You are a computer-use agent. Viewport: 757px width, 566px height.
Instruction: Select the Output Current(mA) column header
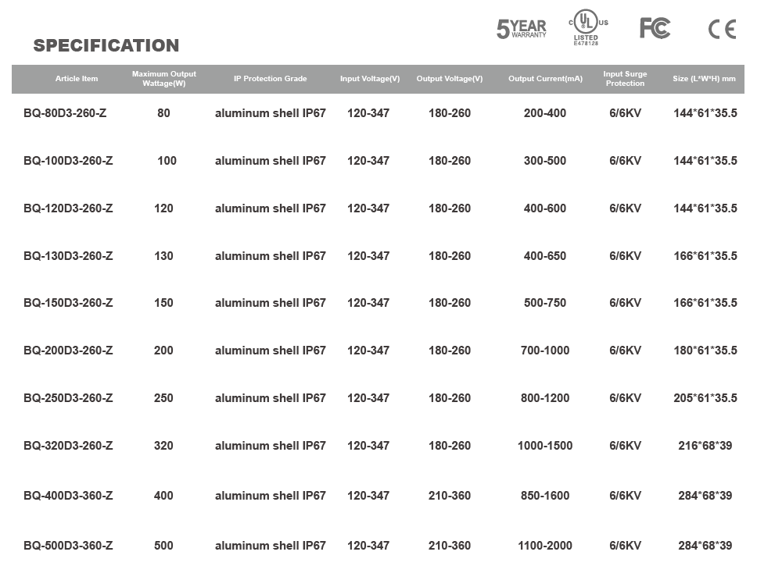(545, 79)
